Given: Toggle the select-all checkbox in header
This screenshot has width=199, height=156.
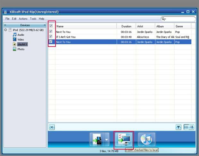Looking at the screenshot, I should tap(51, 26).
